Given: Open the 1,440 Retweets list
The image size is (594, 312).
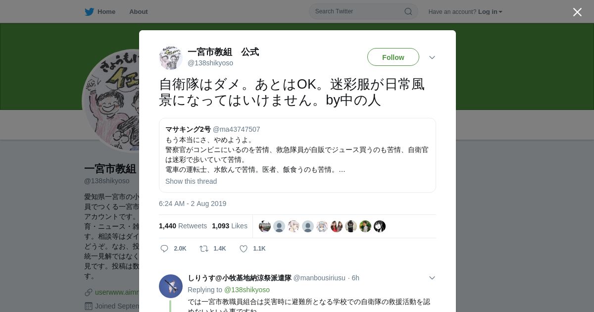Looking at the screenshot, I should click(183, 226).
